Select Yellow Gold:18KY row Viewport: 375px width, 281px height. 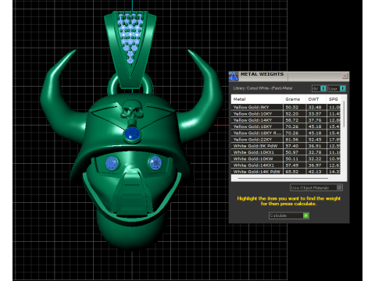click(x=286, y=126)
